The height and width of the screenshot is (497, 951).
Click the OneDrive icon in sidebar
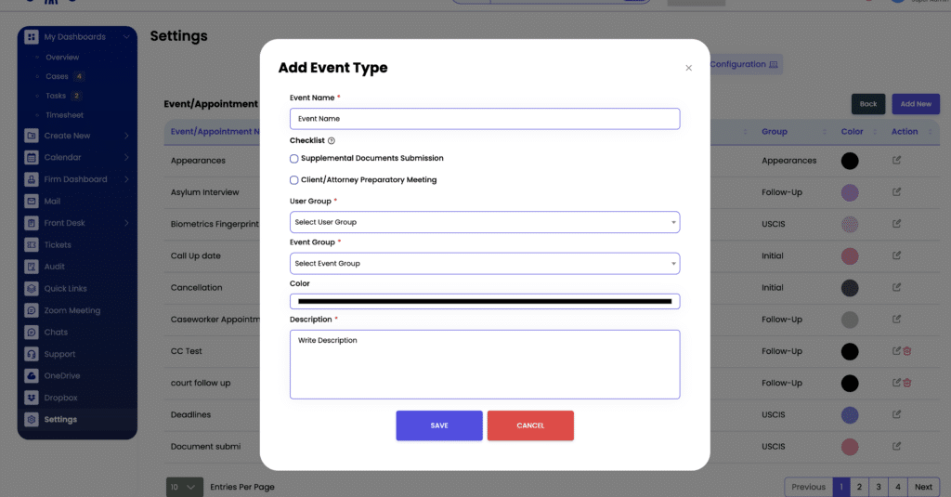(x=33, y=376)
